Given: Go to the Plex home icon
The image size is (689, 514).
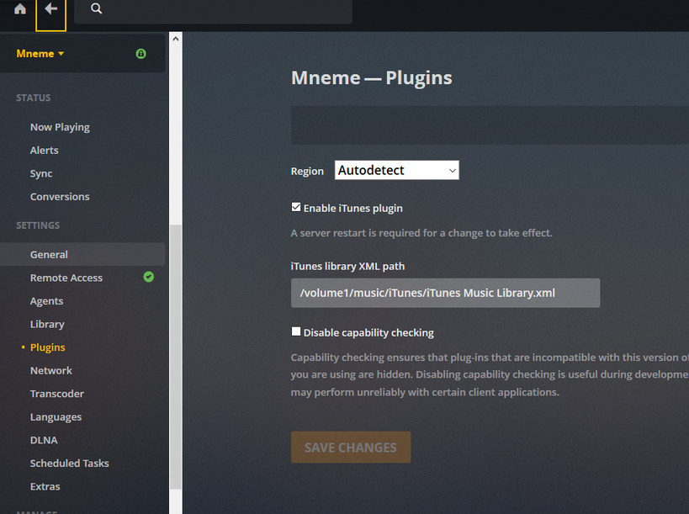Looking at the screenshot, I should [20, 8].
